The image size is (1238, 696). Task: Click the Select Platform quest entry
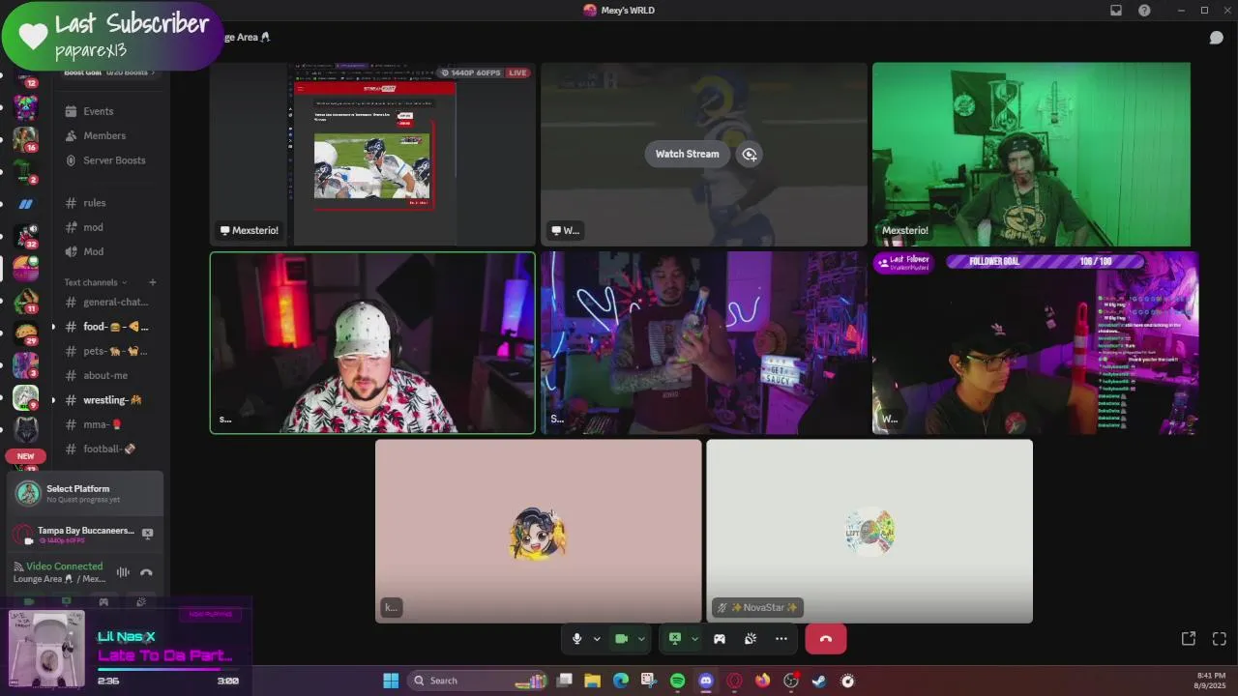(x=85, y=493)
